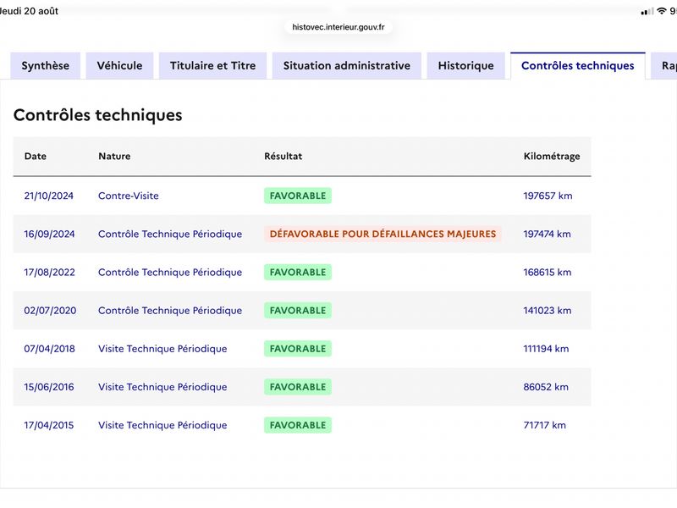This screenshot has width=677, height=508.
Task: Open the Titulaire et Titre tab
Action: point(213,66)
